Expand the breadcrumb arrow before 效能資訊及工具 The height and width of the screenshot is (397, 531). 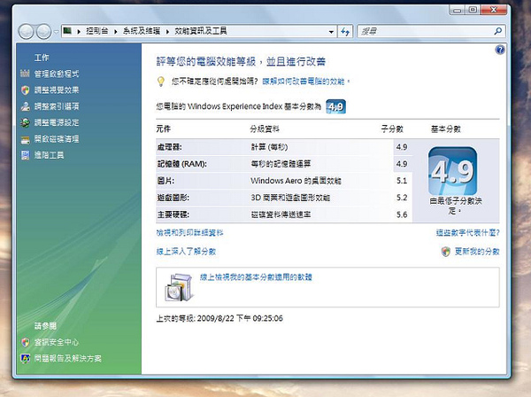(167, 32)
